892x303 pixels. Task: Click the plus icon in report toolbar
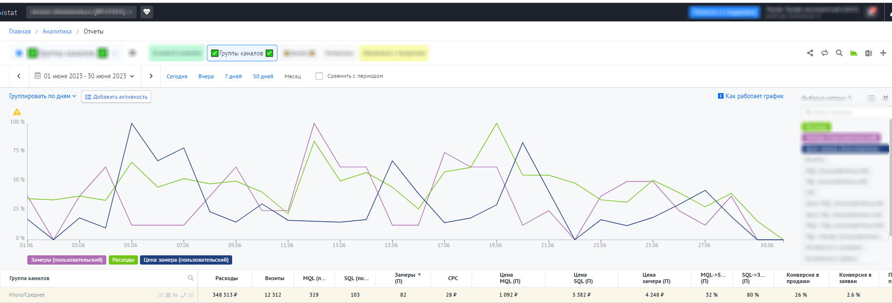(883, 53)
